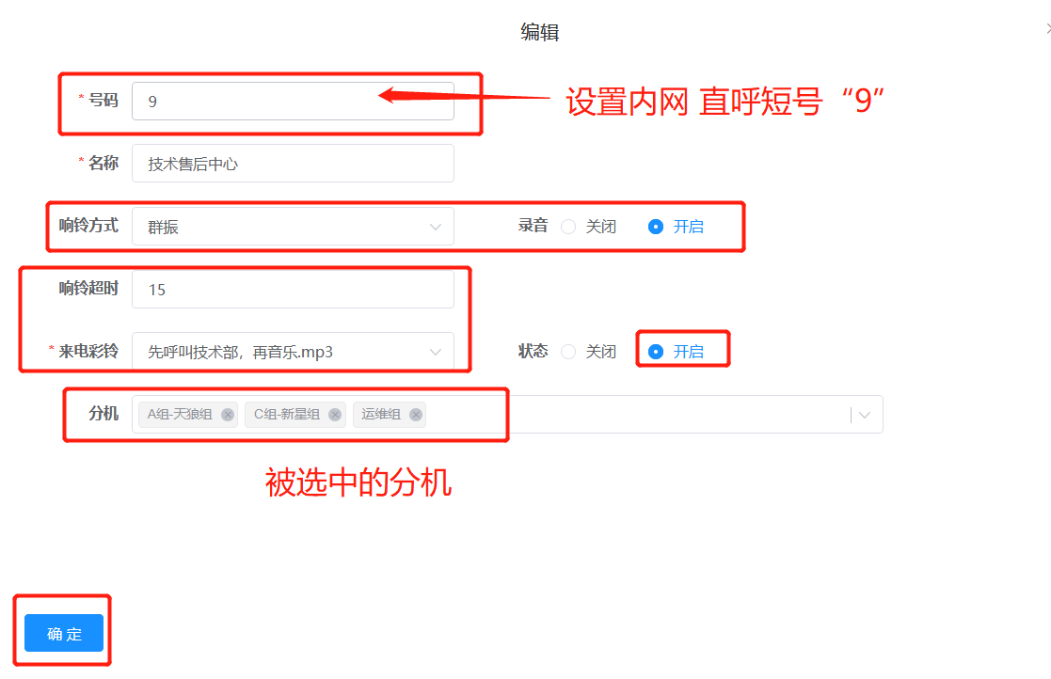Remove the A组-天狼组 extension tag
1051x679 pixels.
(228, 415)
